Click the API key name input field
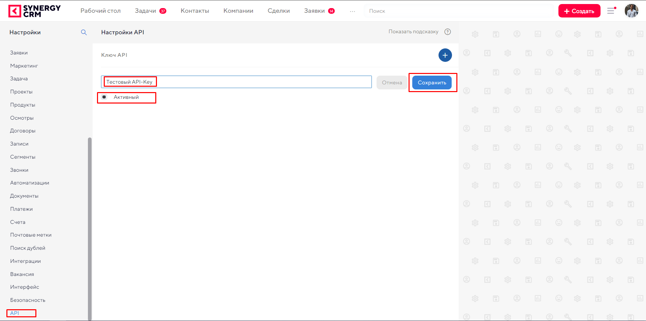 click(236, 82)
